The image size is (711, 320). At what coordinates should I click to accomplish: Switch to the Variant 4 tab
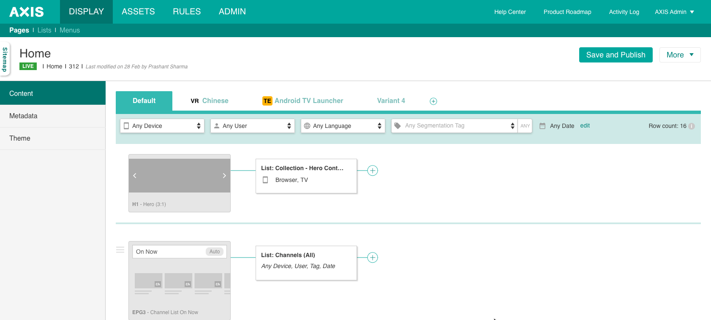391,101
